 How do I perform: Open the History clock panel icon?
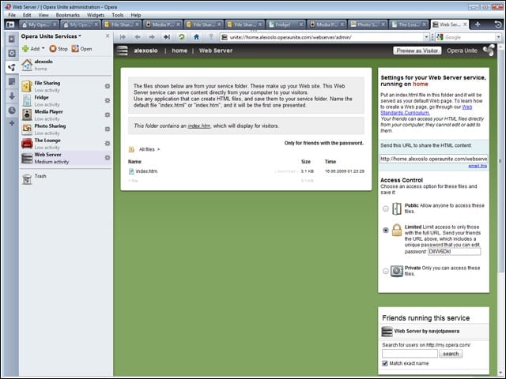(12, 111)
